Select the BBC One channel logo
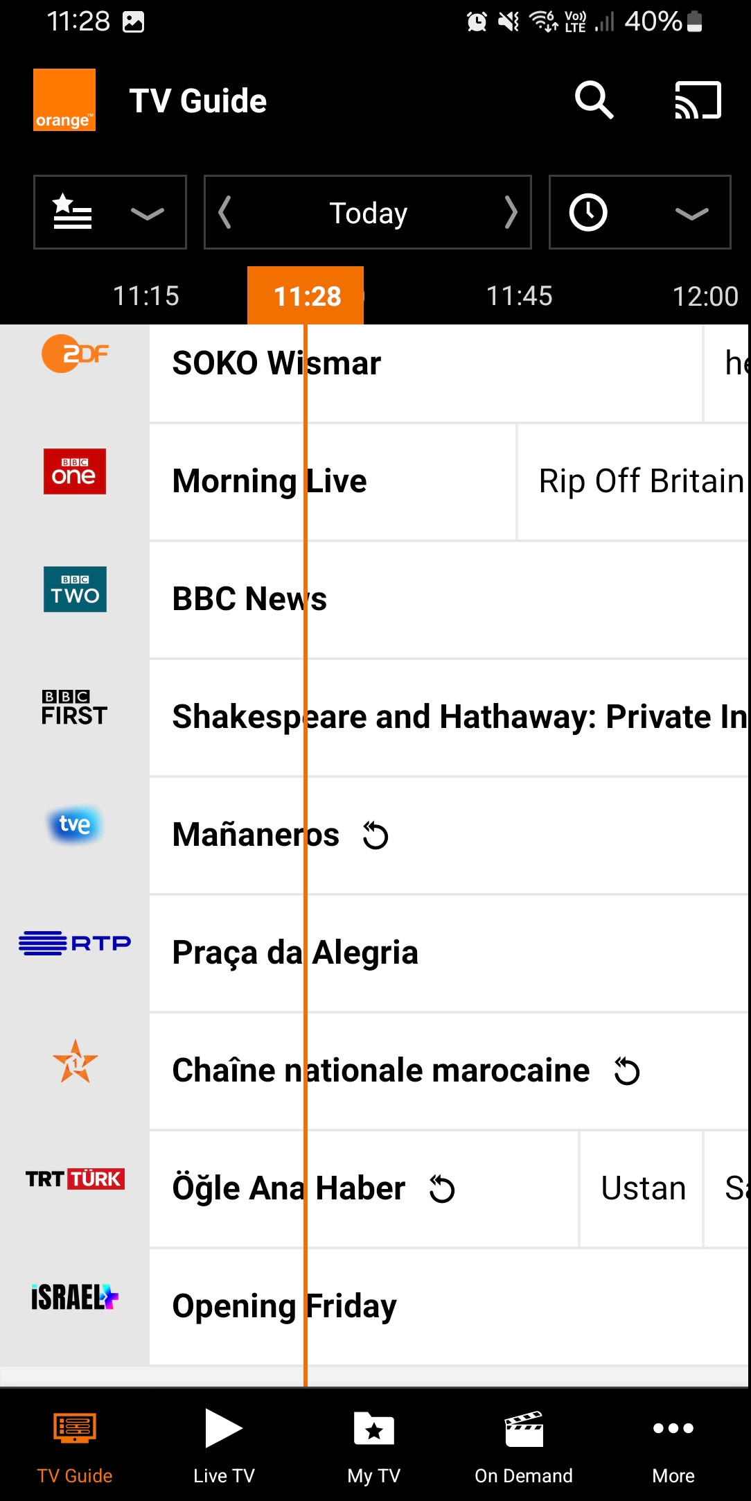 click(75, 471)
